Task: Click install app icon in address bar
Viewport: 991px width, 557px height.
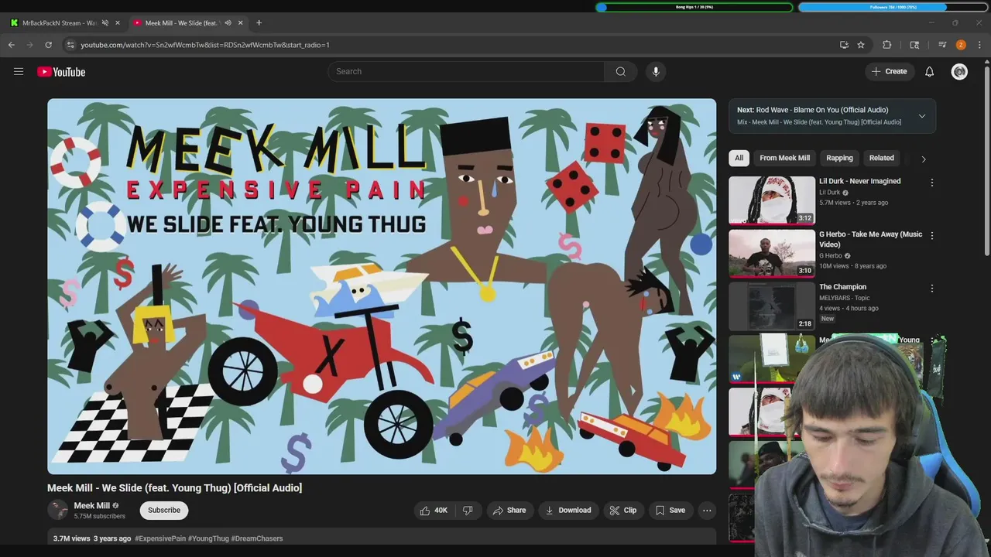Action: [844, 45]
